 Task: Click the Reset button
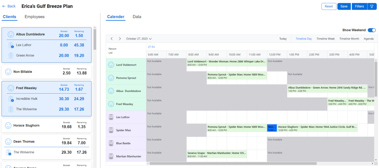[x=329, y=7]
